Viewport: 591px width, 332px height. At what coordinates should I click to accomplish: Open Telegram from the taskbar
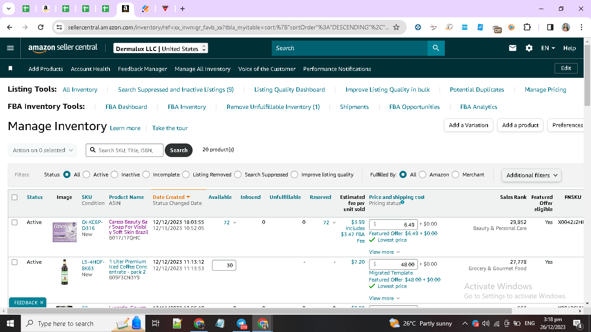point(241,323)
